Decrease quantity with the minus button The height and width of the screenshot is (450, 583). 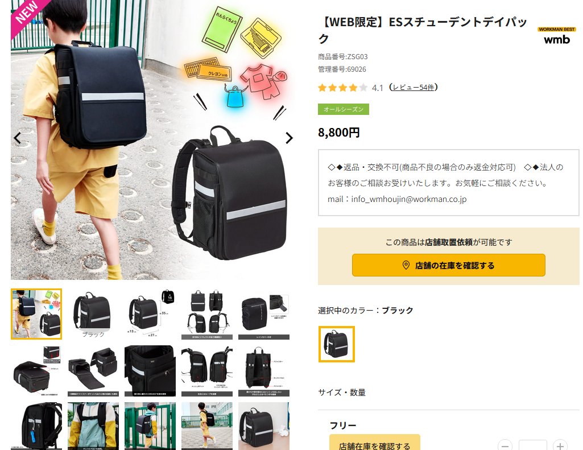(505, 445)
